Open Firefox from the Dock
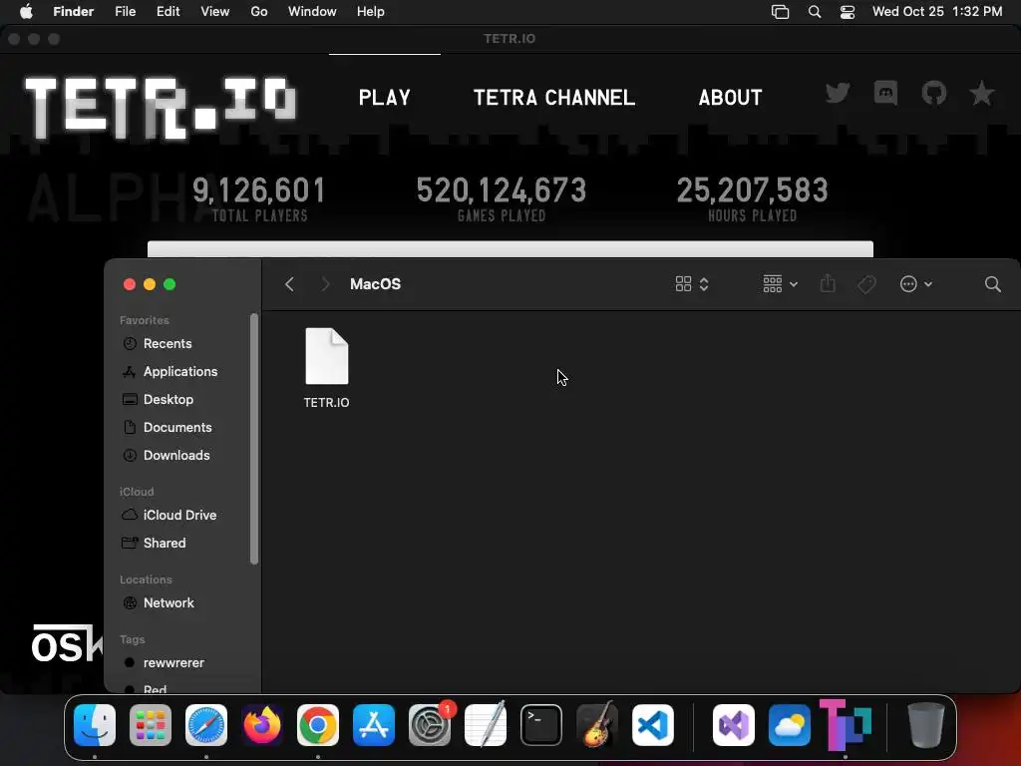Image resolution: width=1021 pixels, height=766 pixels. pos(262,725)
